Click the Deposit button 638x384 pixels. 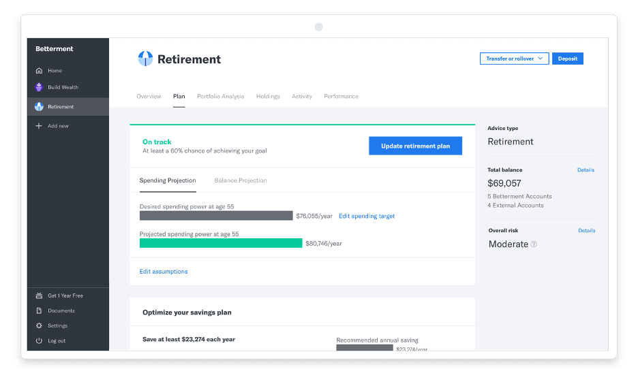567,59
